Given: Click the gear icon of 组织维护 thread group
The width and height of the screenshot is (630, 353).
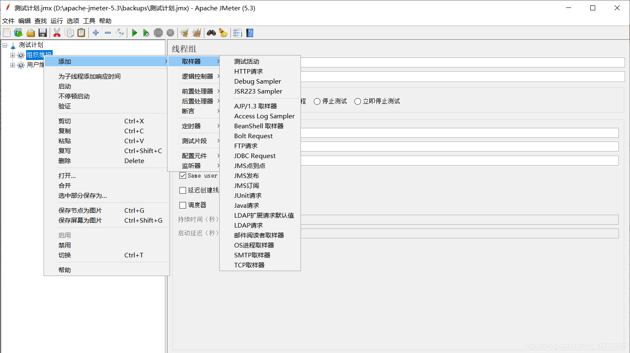Looking at the screenshot, I should click(x=21, y=55).
